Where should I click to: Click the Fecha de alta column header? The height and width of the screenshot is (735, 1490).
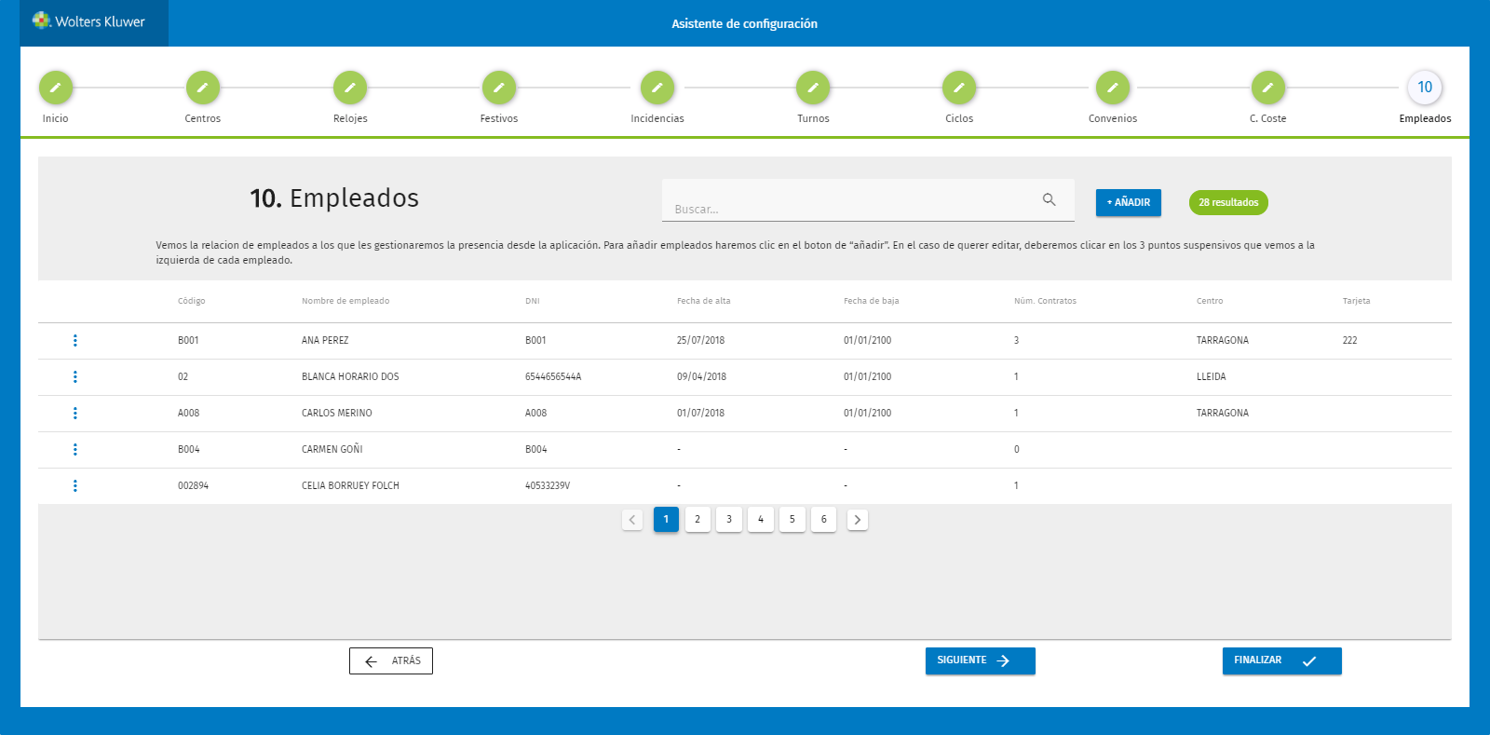[704, 301]
